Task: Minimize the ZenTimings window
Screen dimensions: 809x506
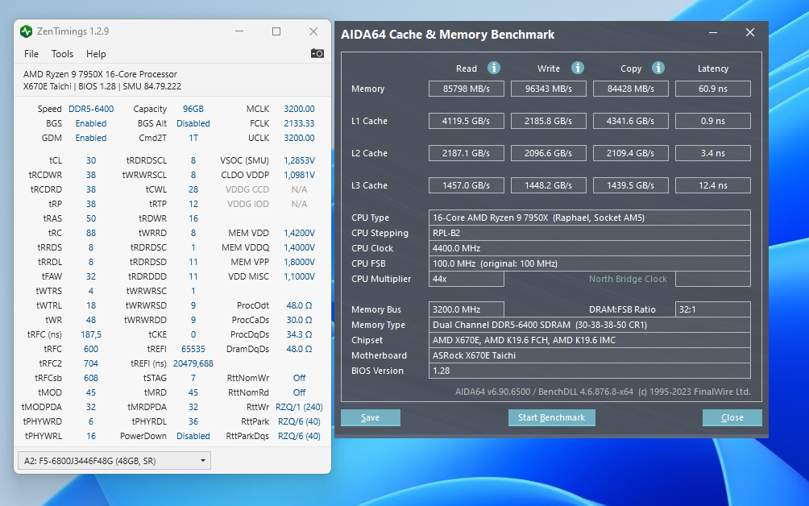Action: [239, 31]
